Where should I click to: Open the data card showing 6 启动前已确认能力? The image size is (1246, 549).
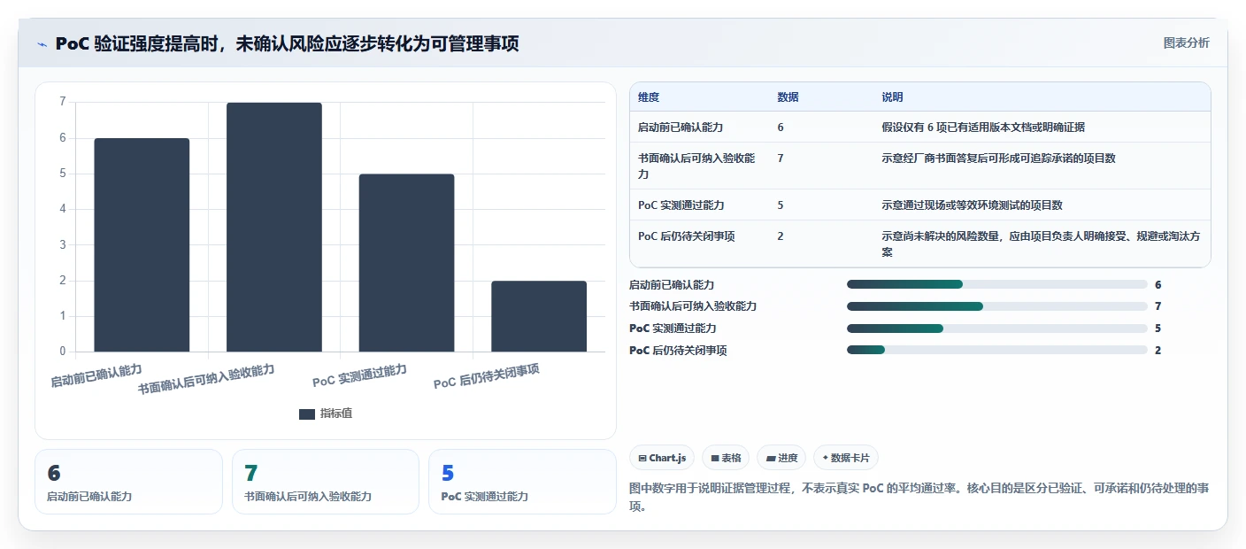pos(128,482)
